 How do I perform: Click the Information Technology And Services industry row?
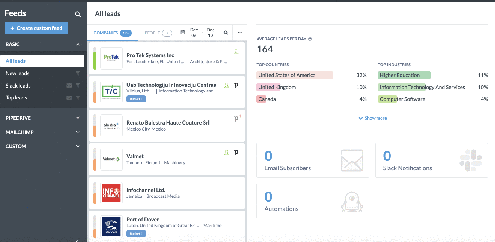[433, 87]
